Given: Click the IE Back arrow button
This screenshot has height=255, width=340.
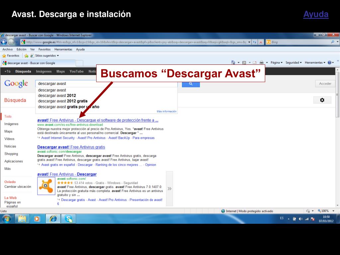Looking at the screenshot, I should (4, 42).
